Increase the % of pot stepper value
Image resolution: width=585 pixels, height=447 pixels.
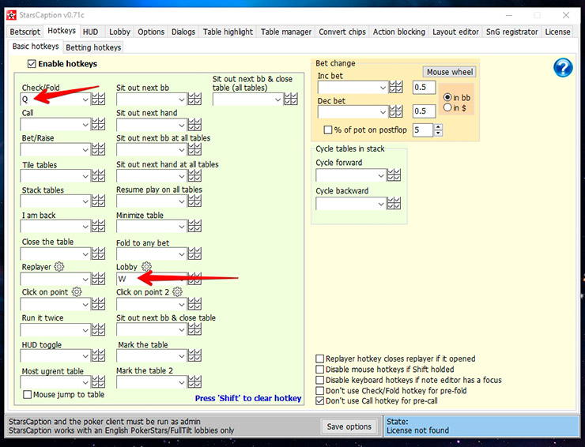point(438,126)
